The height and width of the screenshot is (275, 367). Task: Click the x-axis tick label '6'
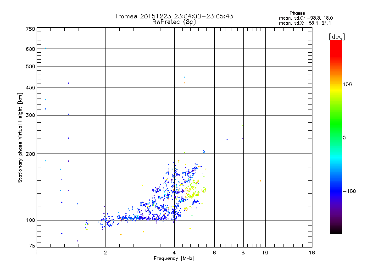tap(214, 253)
